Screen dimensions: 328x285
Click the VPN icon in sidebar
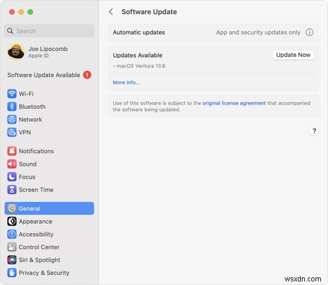pos(12,132)
